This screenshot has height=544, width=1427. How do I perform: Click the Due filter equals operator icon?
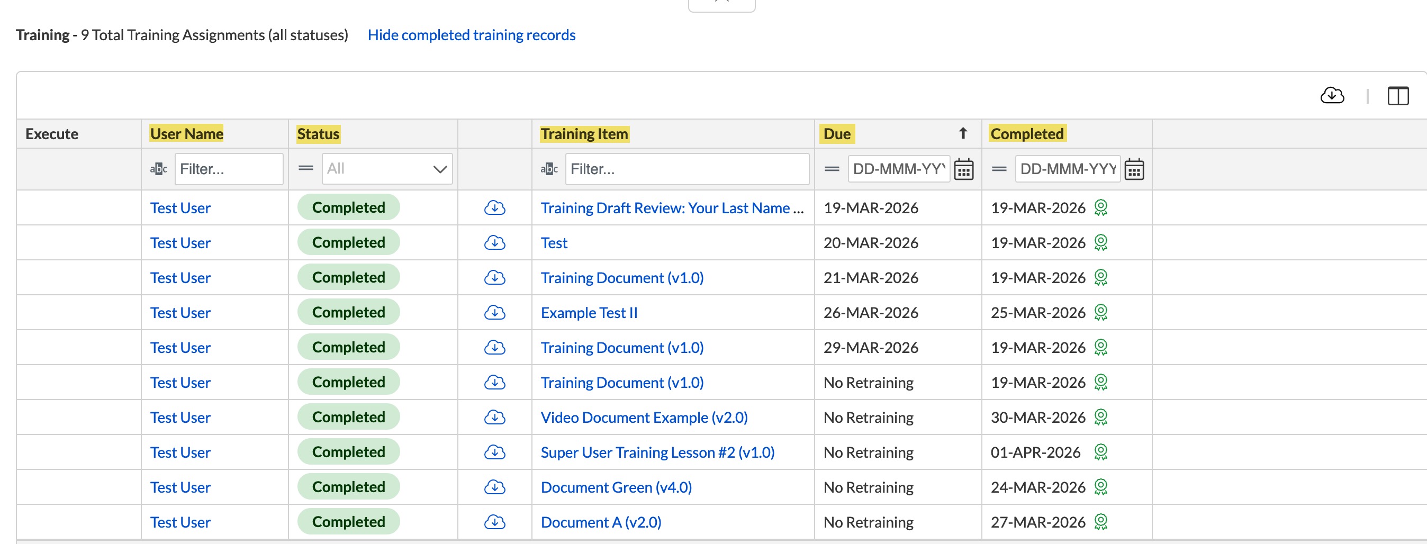point(832,169)
